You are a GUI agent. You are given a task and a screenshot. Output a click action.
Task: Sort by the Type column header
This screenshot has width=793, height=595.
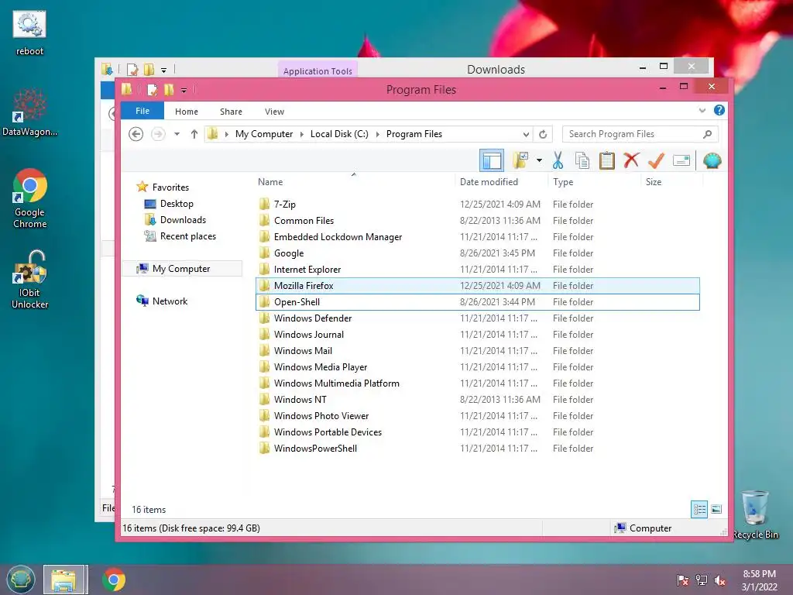pos(563,182)
